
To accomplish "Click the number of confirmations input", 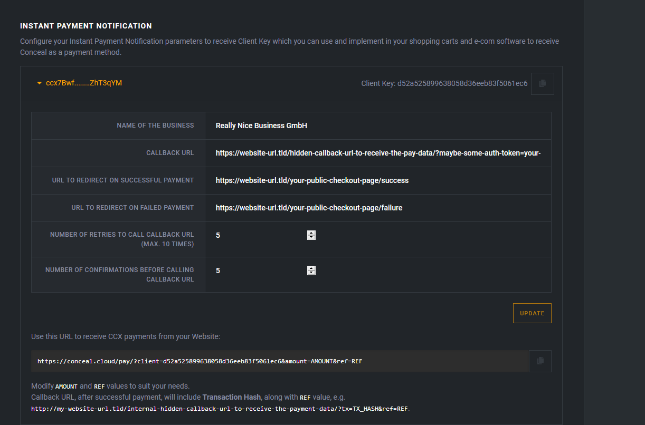I will (x=260, y=271).
